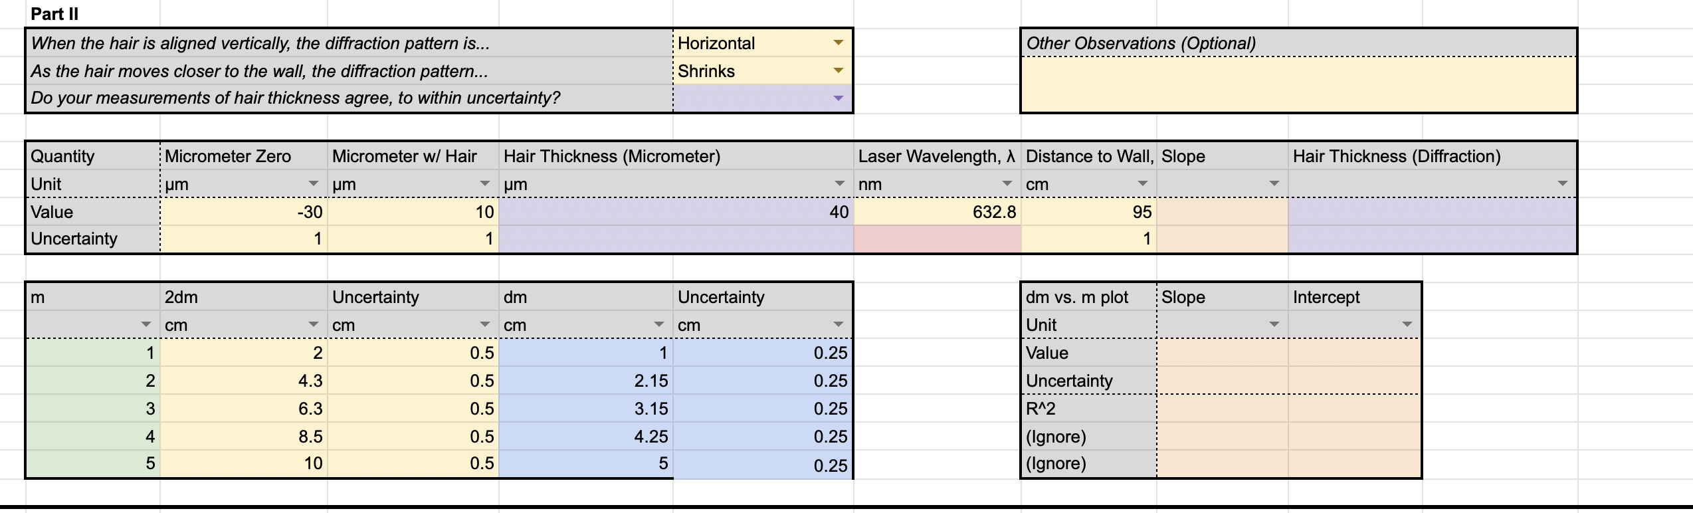Viewport: 1693px width, 513px height.
Task: Select Laser Wavelength value cell 632.8
Action: click(x=938, y=212)
